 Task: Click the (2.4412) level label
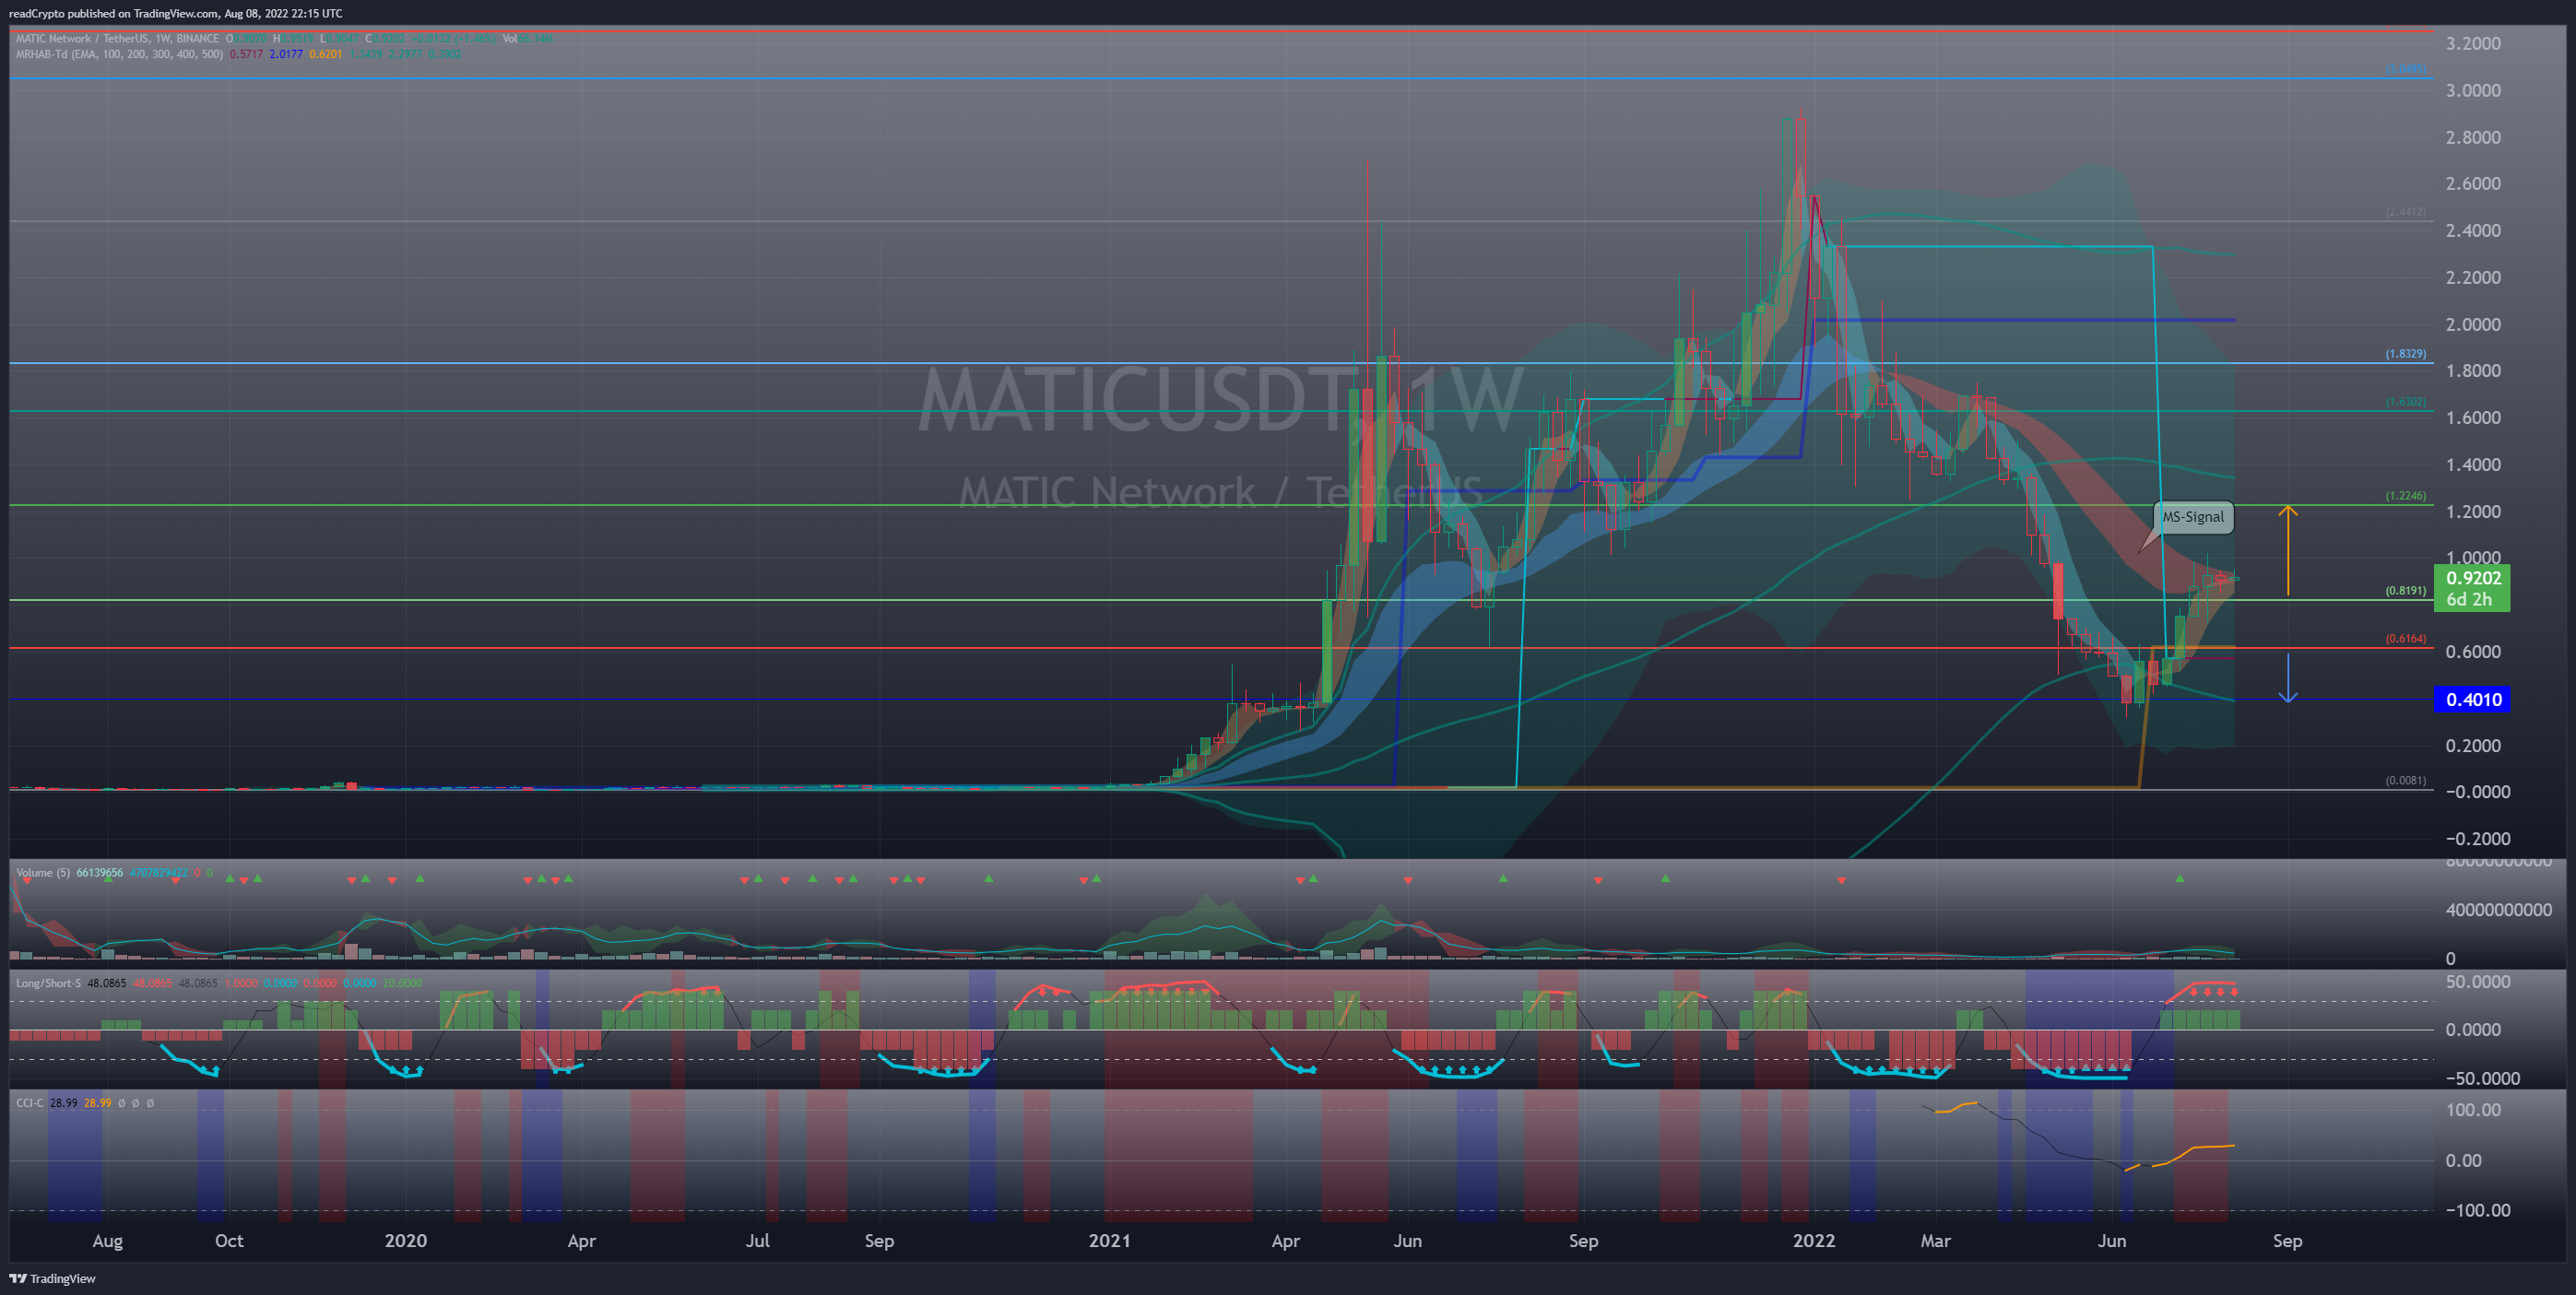tap(2405, 212)
